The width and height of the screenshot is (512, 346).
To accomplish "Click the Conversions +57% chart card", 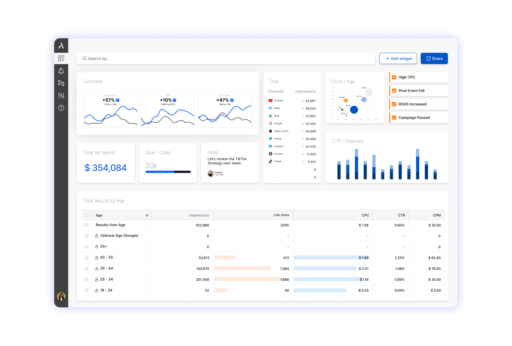I will pyautogui.click(x=110, y=109).
